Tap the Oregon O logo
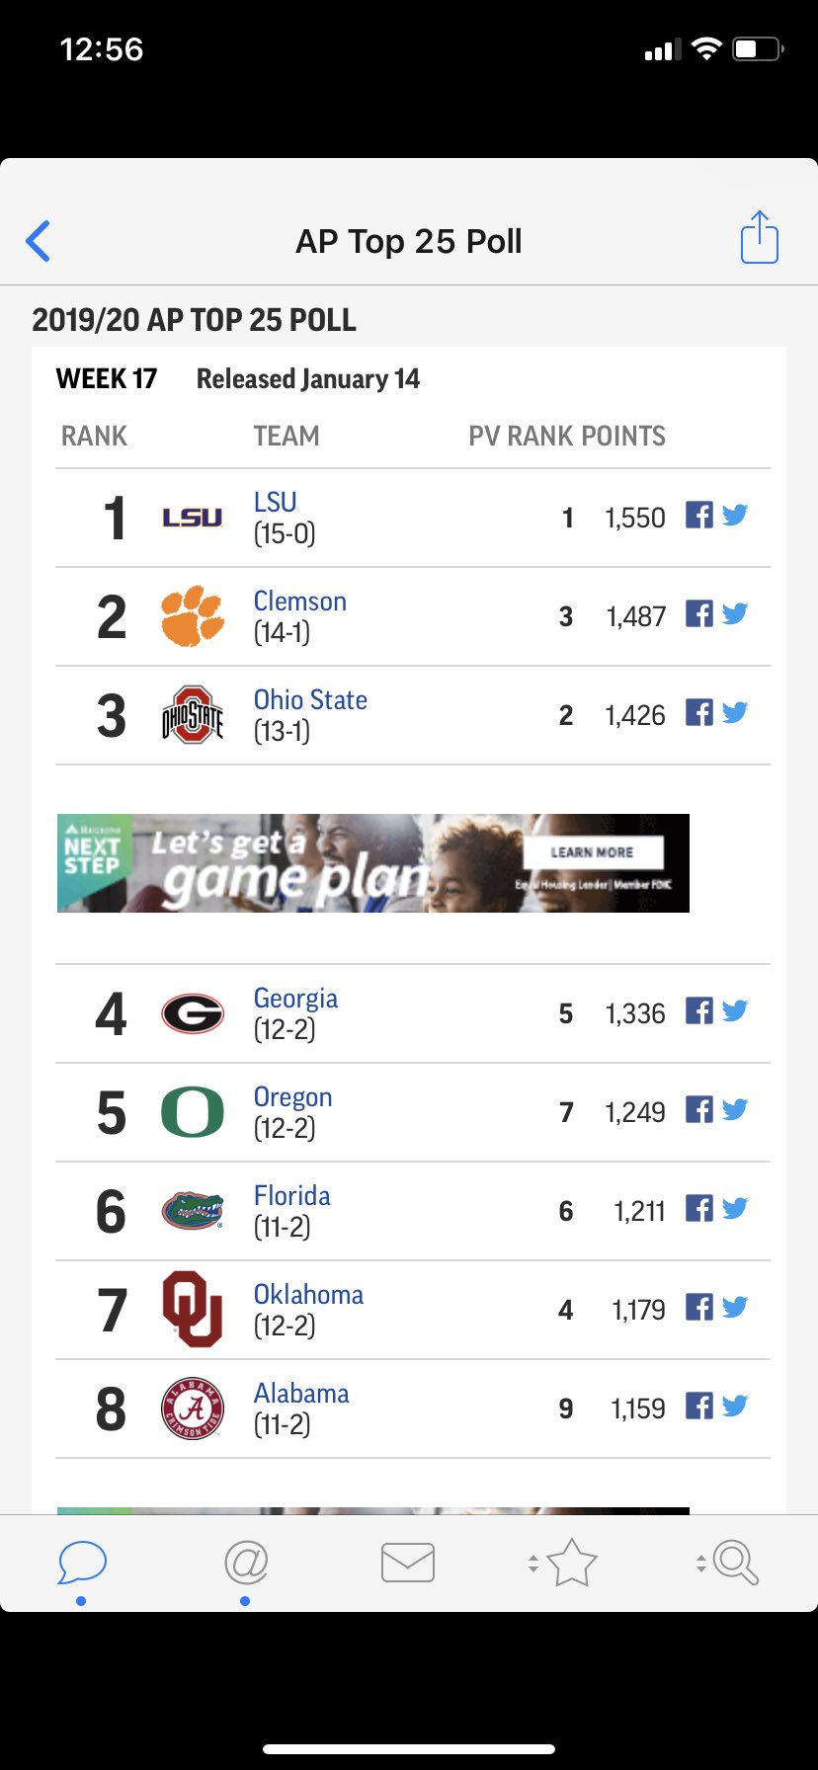818x1770 pixels. (x=193, y=1112)
